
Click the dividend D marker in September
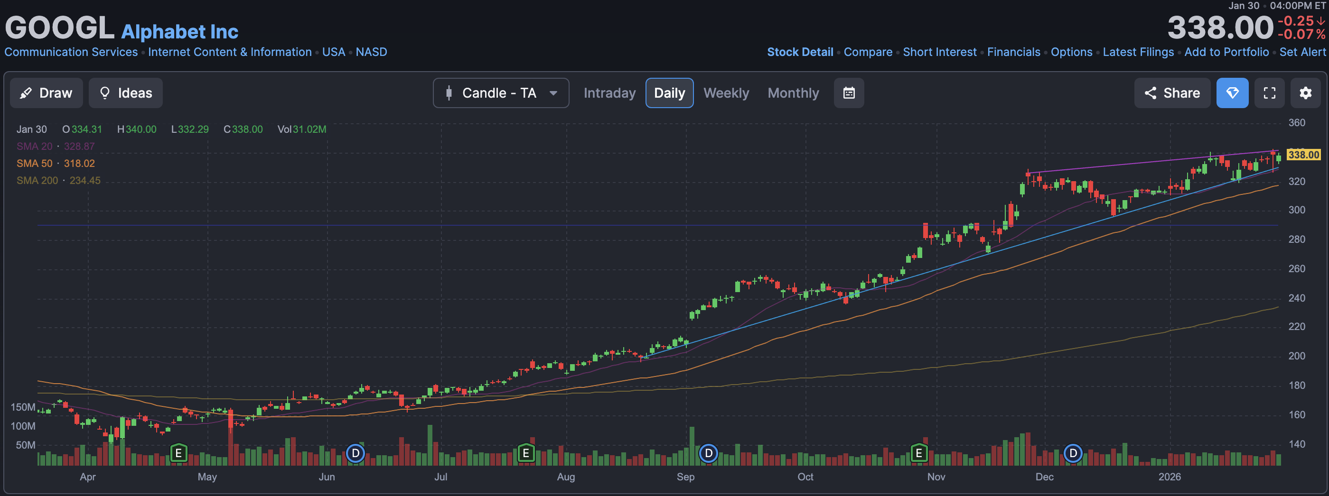click(708, 453)
